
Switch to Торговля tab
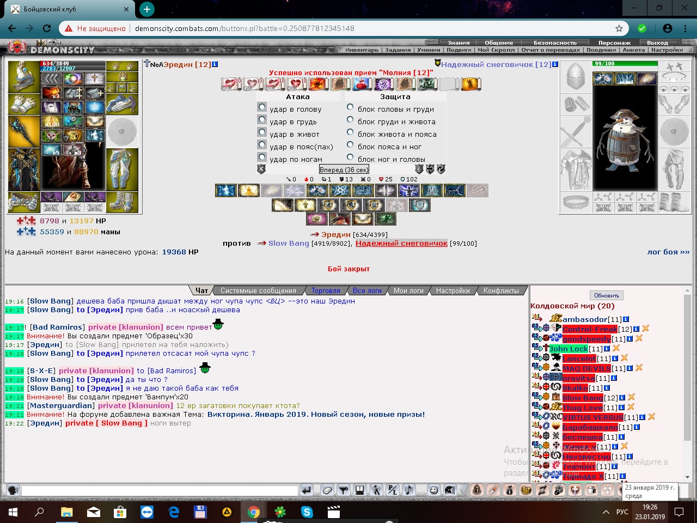click(x=326, y=290)
